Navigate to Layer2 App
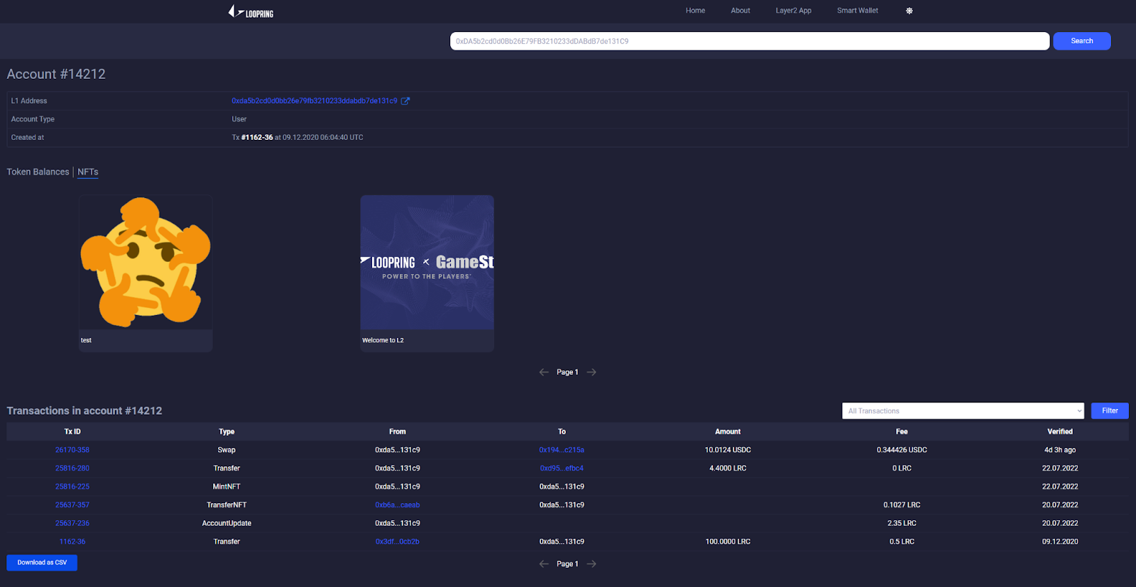Image resolution: width=1136 pixels, height=587 pixels. pos(793,11)
